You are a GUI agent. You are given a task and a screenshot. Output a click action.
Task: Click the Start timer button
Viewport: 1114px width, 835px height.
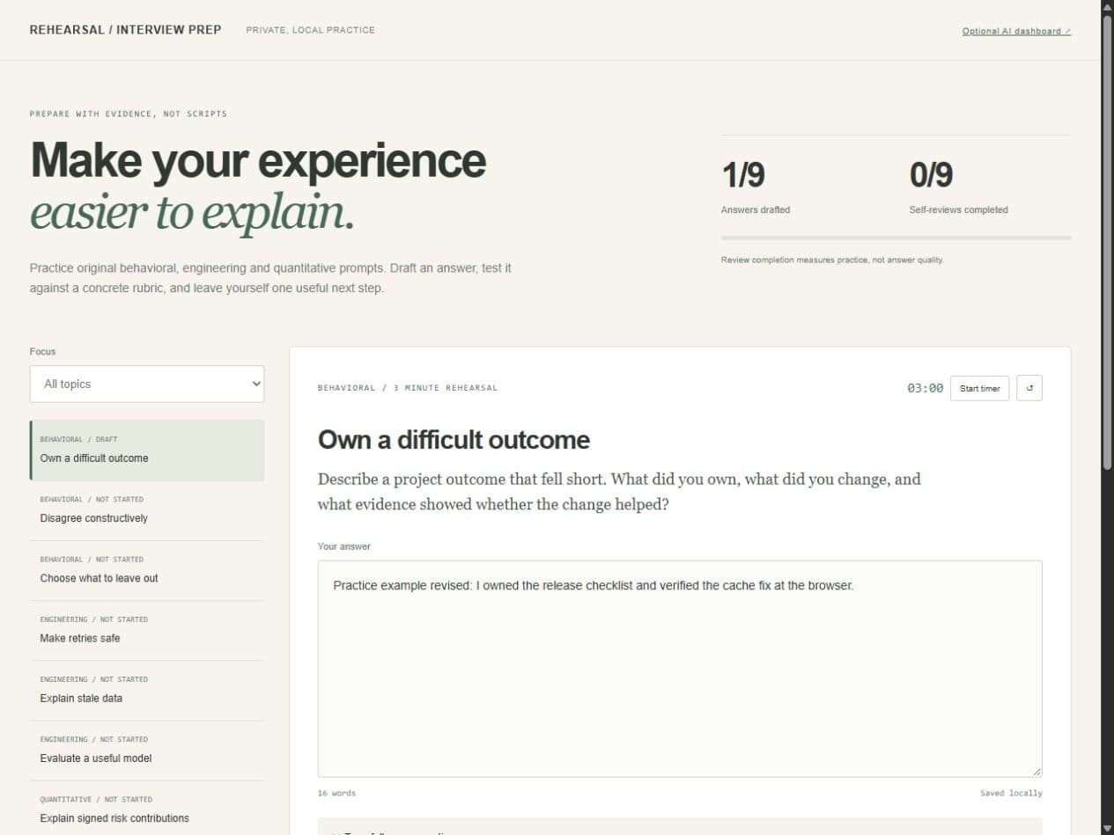point(979,388)
